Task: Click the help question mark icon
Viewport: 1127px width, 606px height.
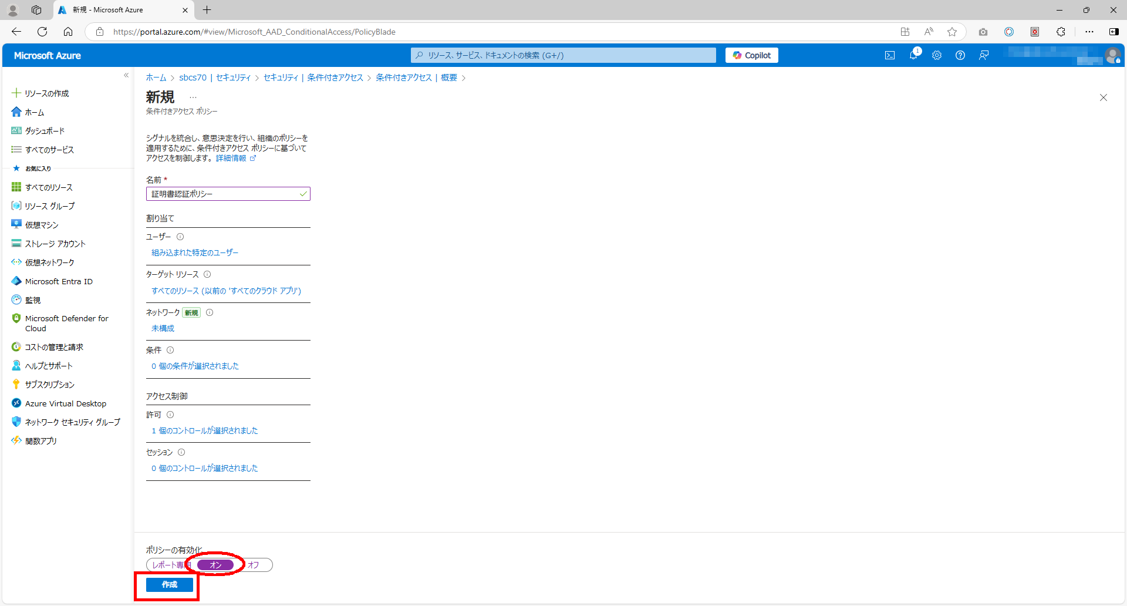Action: click(960, 55)
